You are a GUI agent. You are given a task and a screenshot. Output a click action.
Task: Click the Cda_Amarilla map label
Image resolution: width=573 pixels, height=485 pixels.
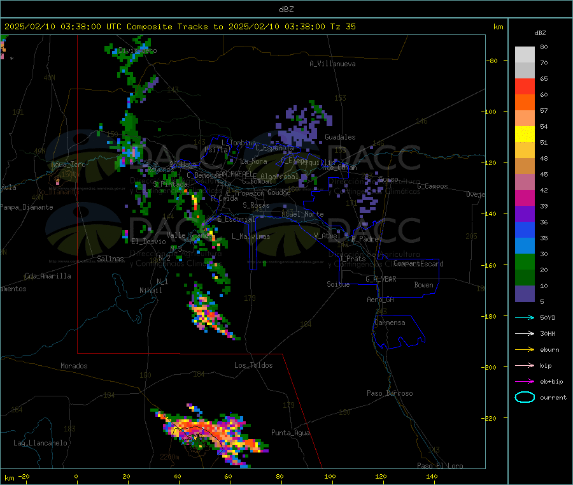(48, 276)
